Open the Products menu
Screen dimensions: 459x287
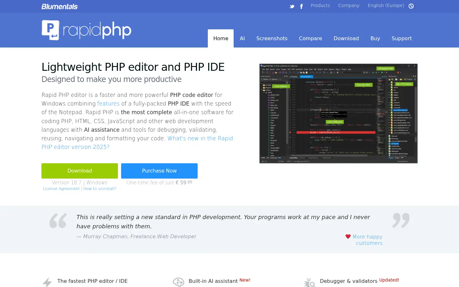(320, 5)
